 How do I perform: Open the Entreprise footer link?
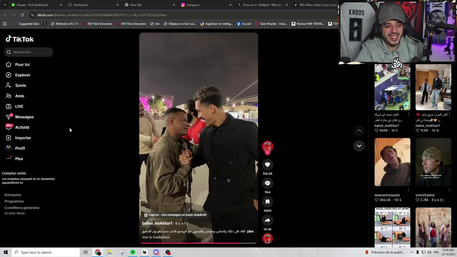coord(13,195)
